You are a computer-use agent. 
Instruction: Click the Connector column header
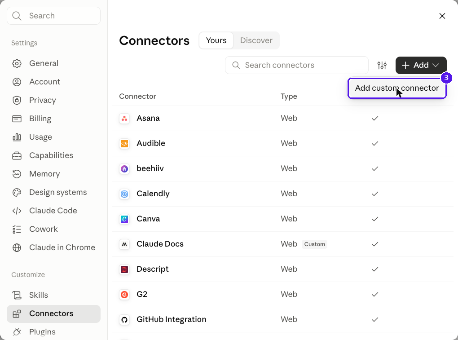137,97
